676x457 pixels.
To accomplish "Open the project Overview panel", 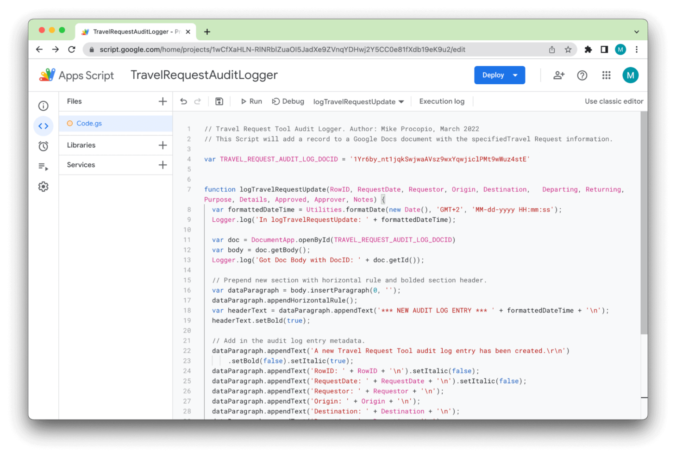I will click(43, 106).
